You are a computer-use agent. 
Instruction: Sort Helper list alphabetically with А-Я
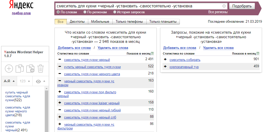9,81
